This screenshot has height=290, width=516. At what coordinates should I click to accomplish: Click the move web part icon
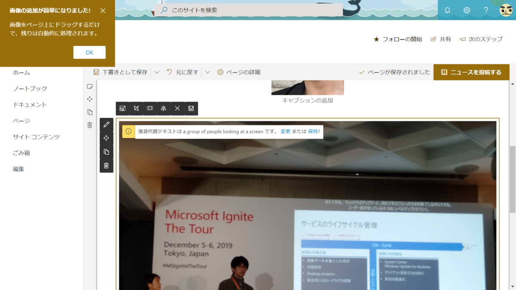106,138
